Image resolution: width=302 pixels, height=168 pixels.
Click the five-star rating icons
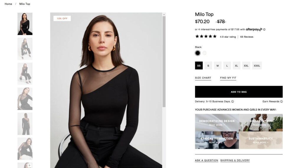(x=206, y=37)
